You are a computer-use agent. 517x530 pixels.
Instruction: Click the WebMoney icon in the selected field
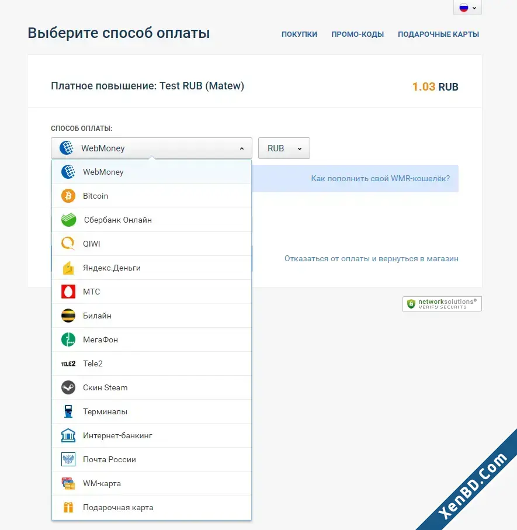(67, 148)
